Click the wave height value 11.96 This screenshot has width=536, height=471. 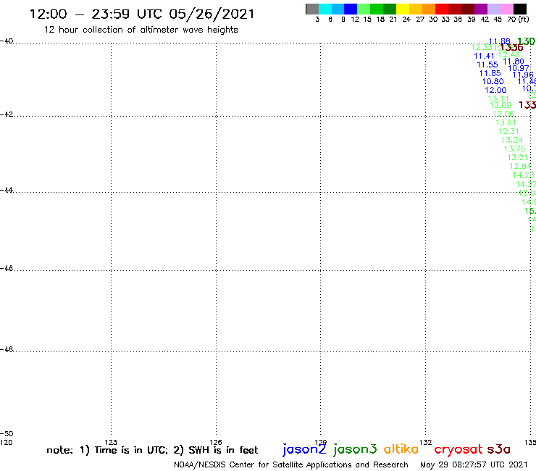coord(523,75)
